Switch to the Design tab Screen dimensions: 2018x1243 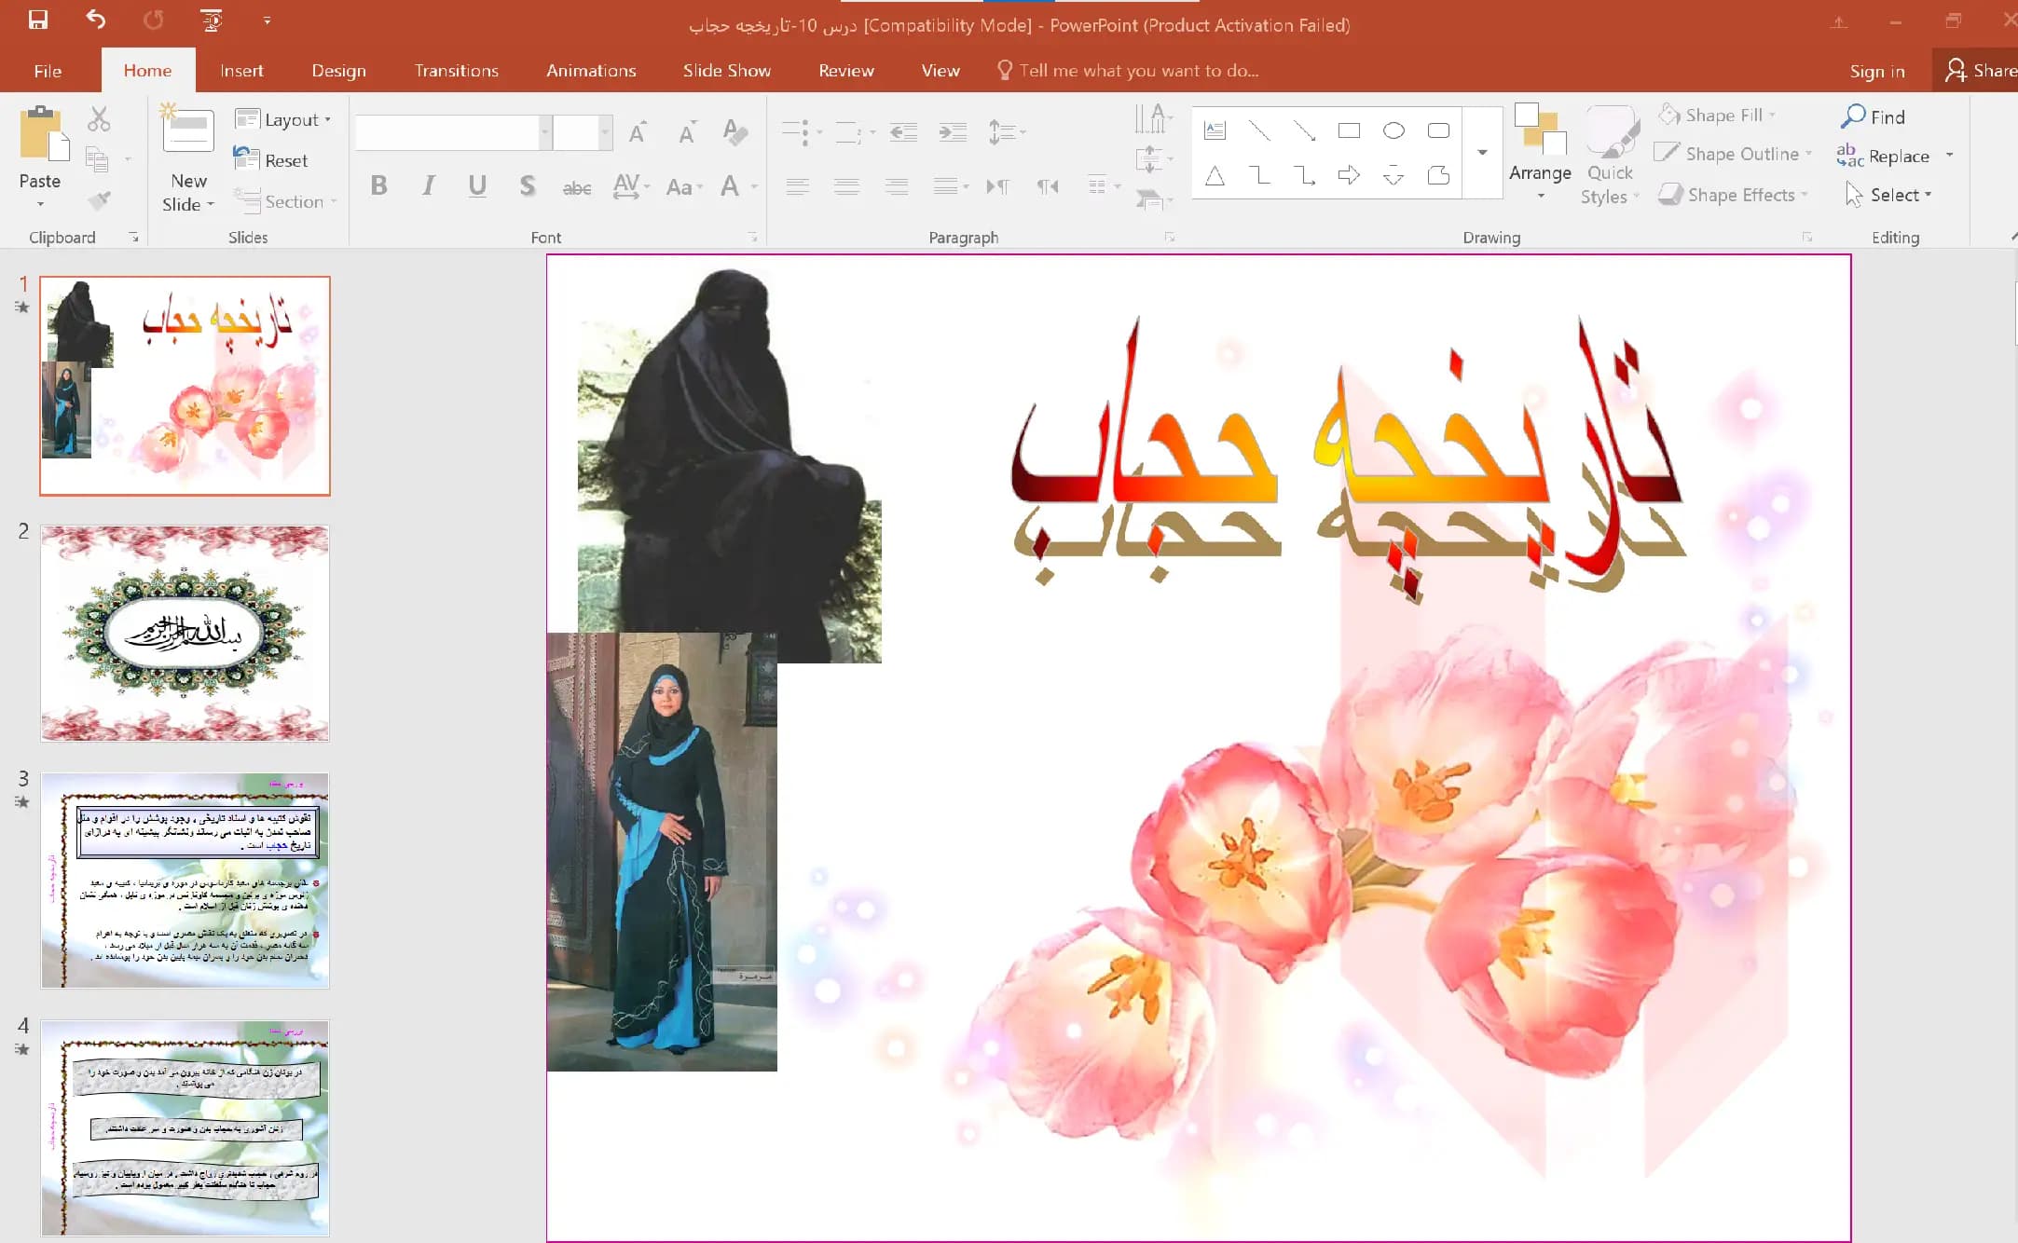pyautogui.click(x=338, y=71)
